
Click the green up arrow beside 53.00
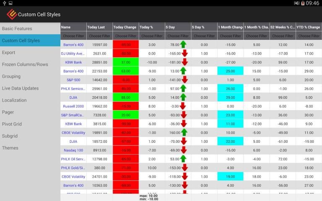183,159
